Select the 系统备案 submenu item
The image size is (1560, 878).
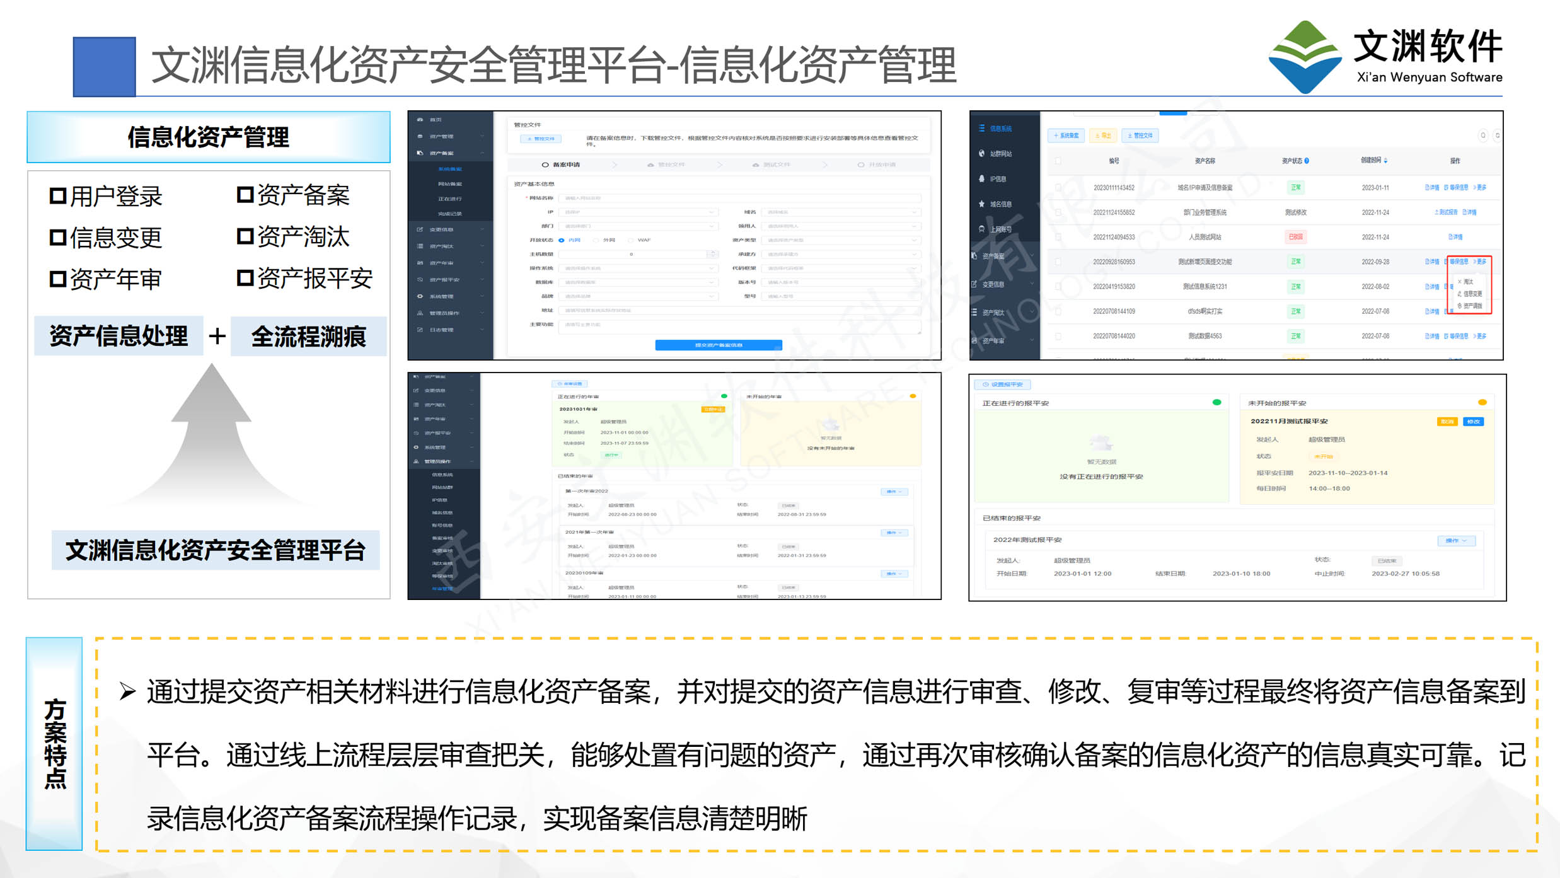450,169
